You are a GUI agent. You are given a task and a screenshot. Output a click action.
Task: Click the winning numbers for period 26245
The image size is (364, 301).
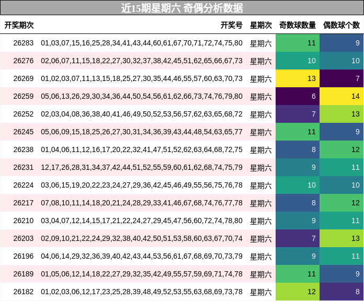[142, 132]
